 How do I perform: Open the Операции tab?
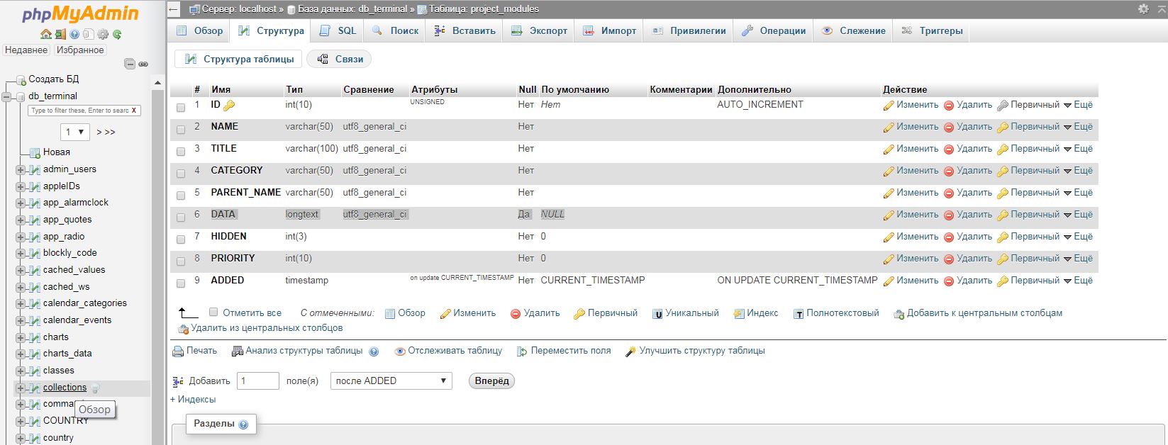point(774,31)
